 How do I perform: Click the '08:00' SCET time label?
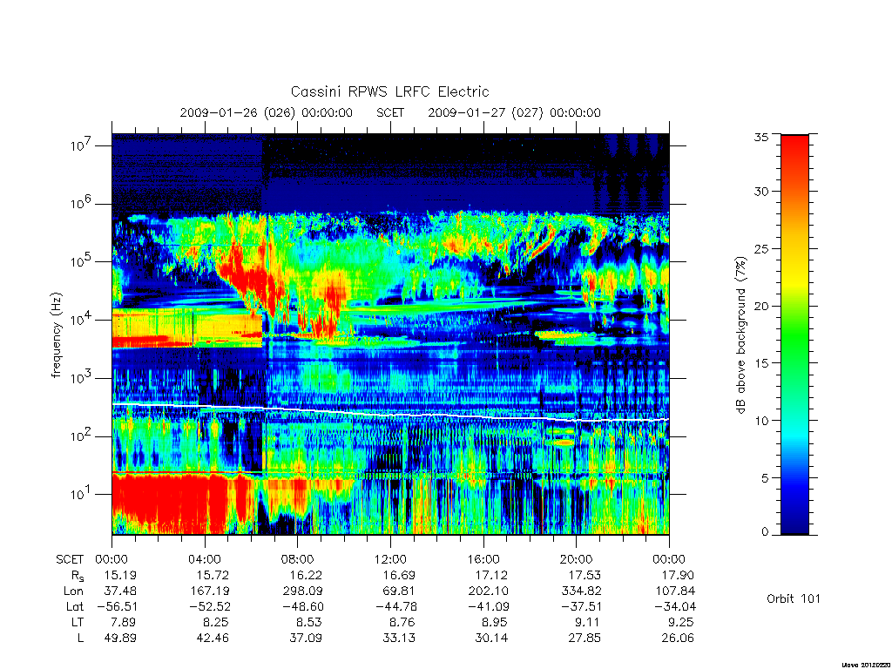[x=298, y=559]
